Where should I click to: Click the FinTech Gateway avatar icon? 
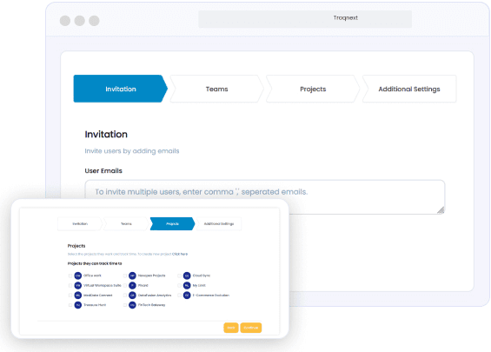[x=132, y=305]
